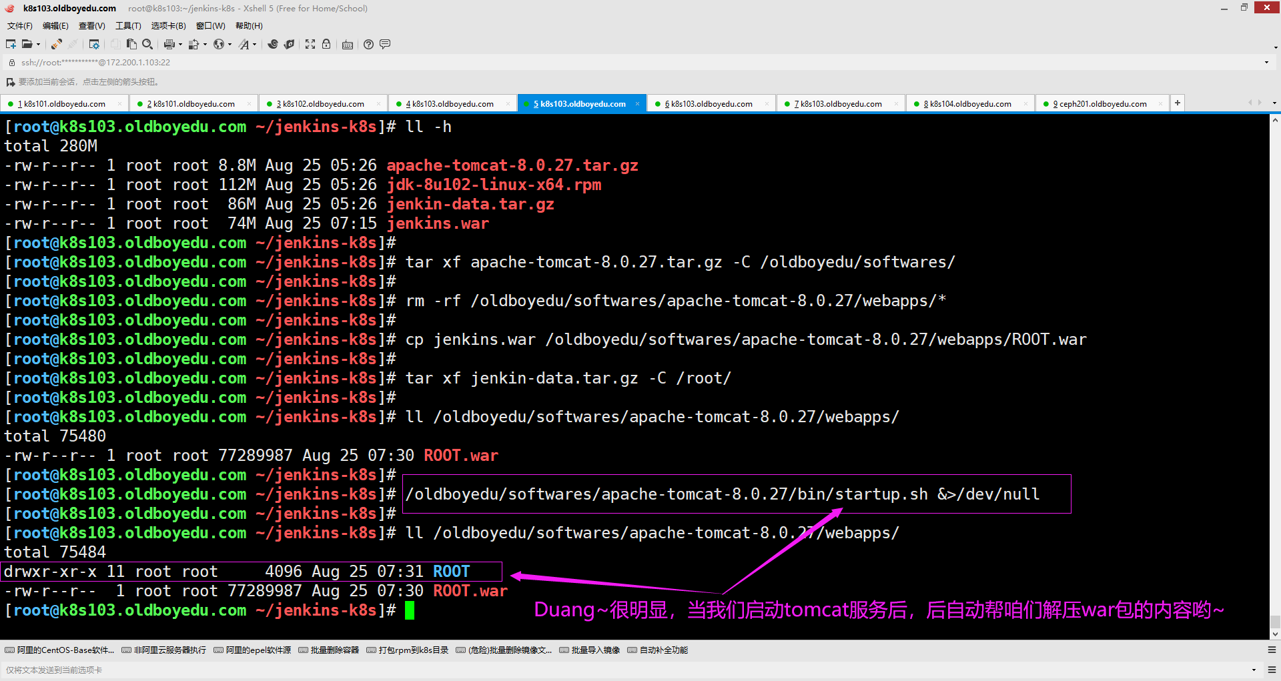Switch to tab 3 k8s102.oldboyedu.com
1281x681 pixels.
pyautogui.click(x=323, y=104)
